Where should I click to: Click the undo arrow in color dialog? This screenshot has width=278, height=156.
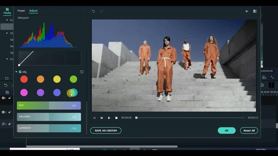[93, 11]
